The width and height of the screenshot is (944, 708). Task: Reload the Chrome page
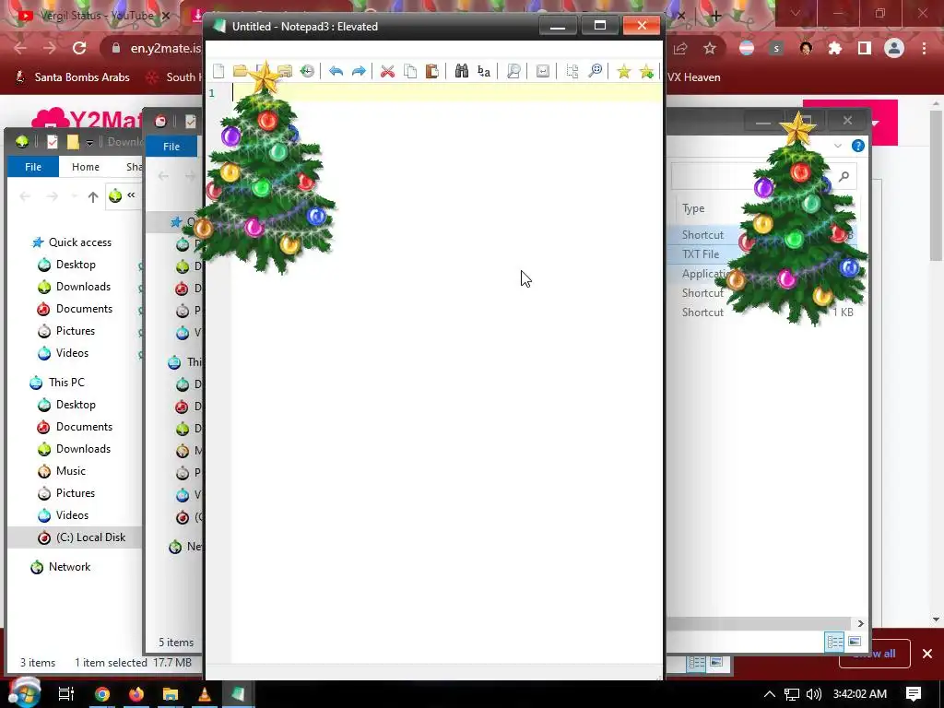79,48
